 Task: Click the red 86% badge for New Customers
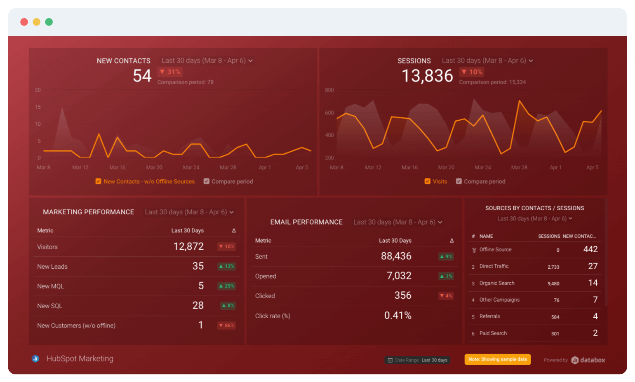226,325
